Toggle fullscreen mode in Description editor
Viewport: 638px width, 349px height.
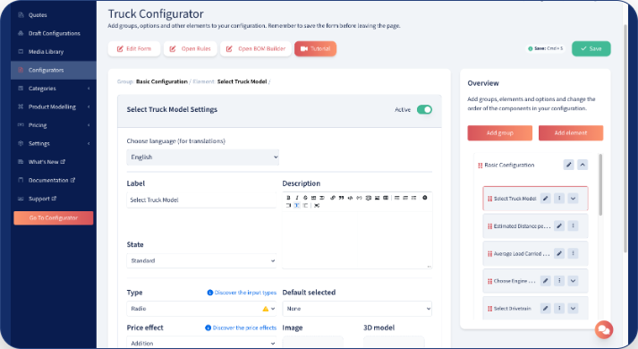click(x=317, y=206)
